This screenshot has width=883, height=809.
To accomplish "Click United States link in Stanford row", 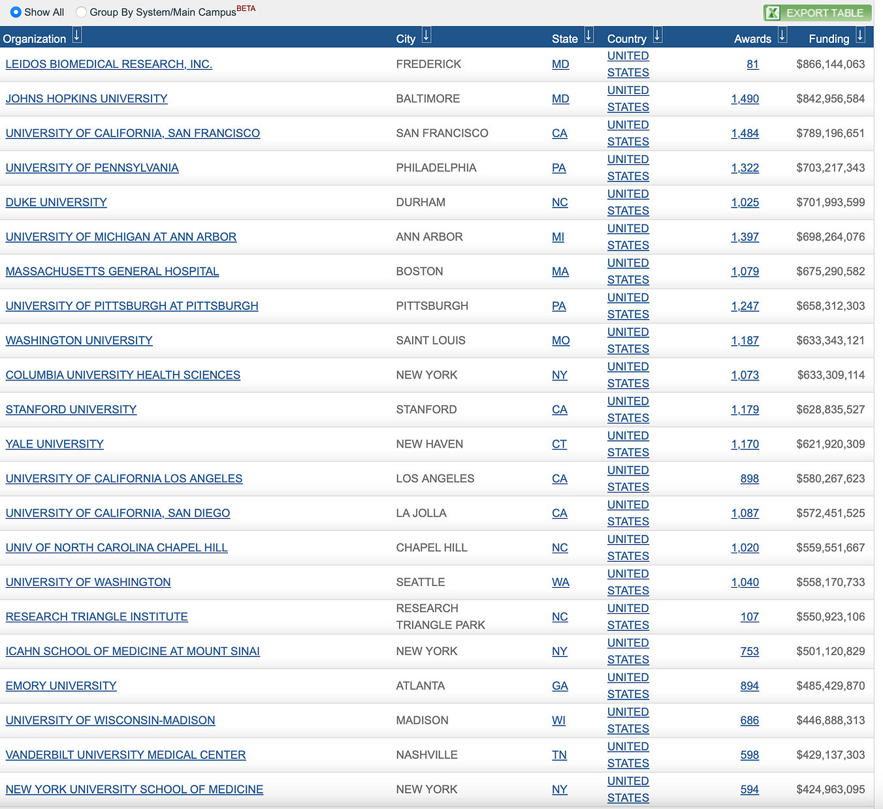I will [x=628, y=410].
